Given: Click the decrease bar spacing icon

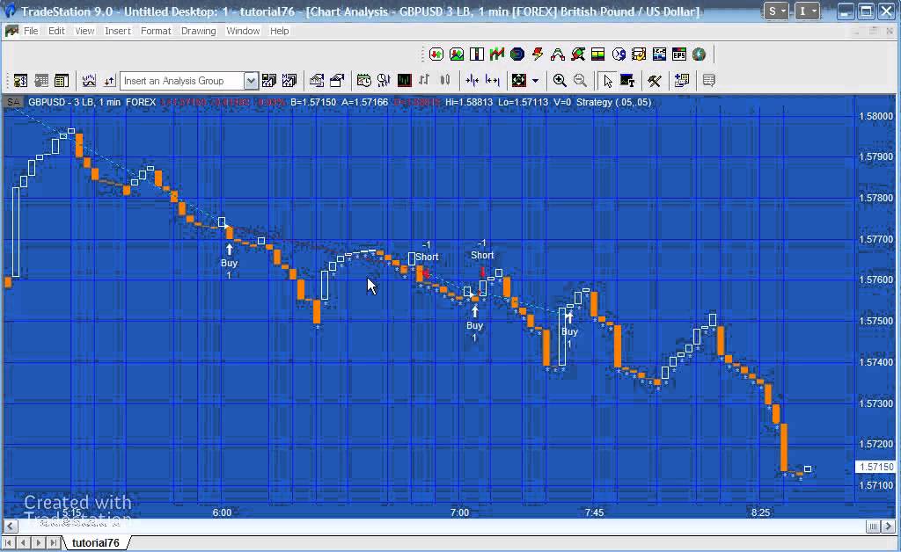Looking at the screenshot, I should click(472, 80).
